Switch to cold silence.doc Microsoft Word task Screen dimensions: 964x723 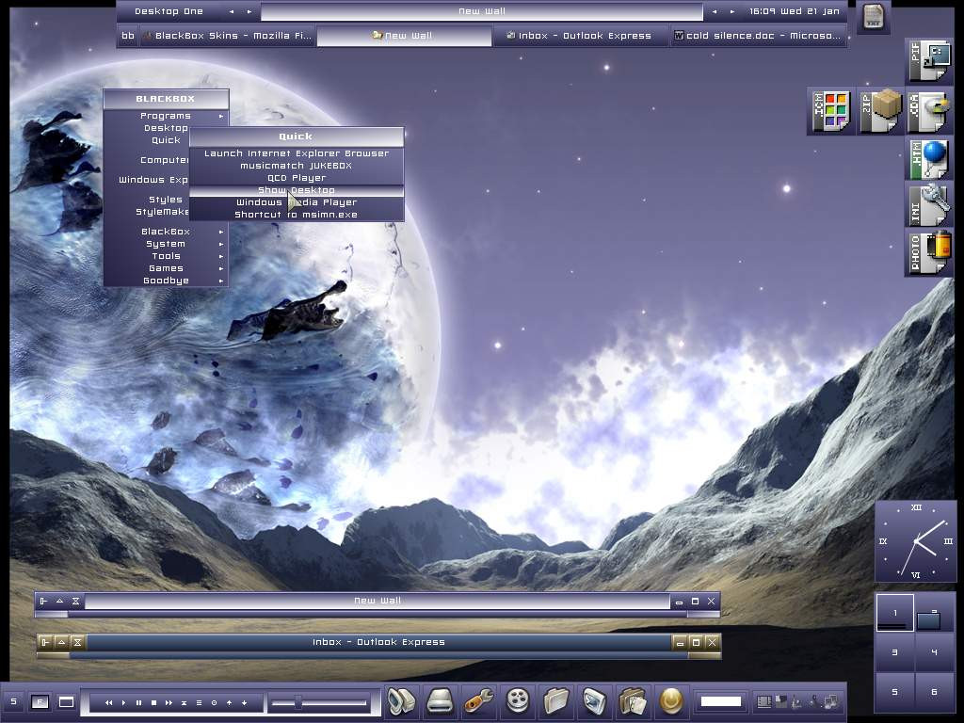(758, 36)
